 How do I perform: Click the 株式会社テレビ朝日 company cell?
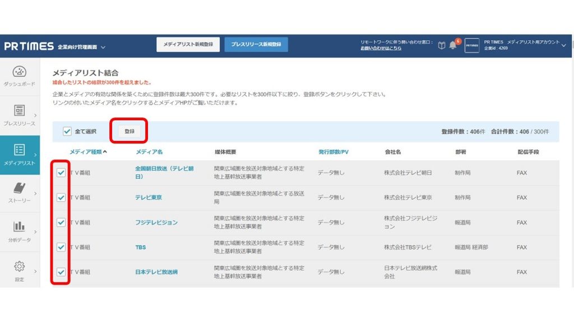[408, 173]
